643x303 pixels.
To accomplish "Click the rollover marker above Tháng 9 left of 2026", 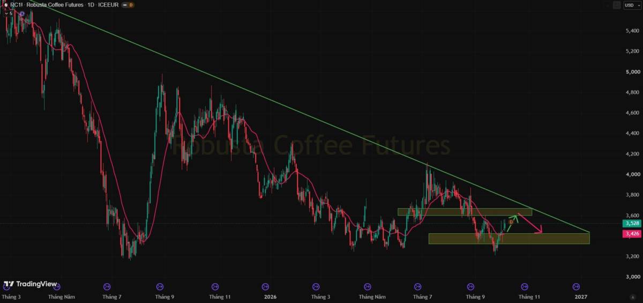I will [160, 286].
